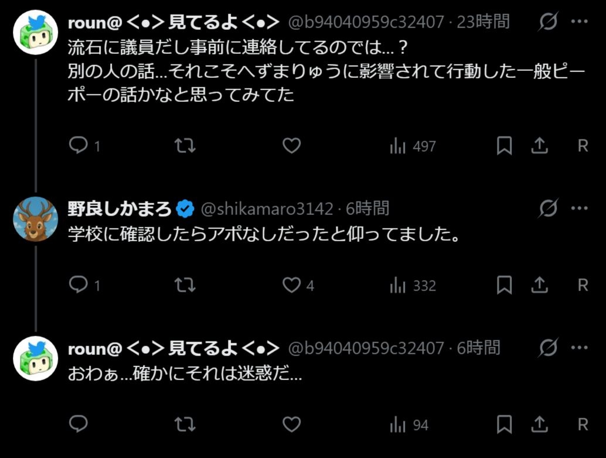Open more options on last tweet
The width and height of the screenshot is (606, 458).
579,347
